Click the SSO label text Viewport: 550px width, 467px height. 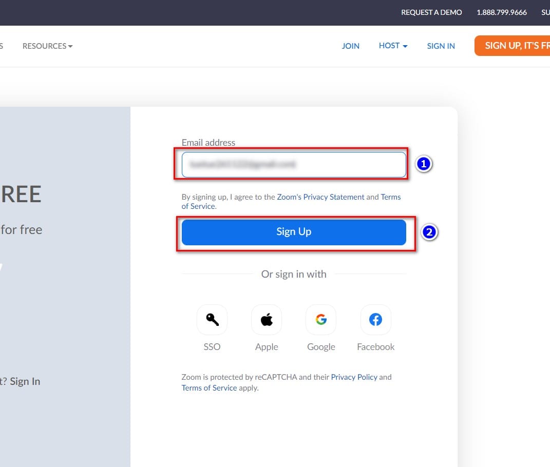(x=212, y=347)
